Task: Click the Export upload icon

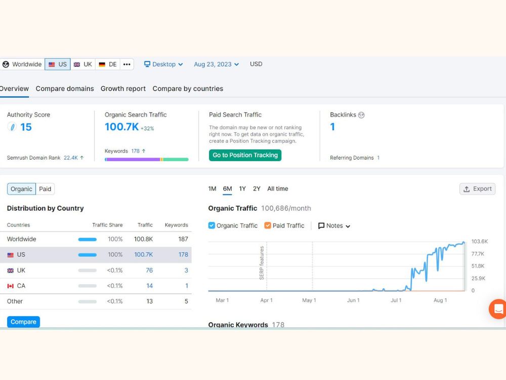Action: 467,189
